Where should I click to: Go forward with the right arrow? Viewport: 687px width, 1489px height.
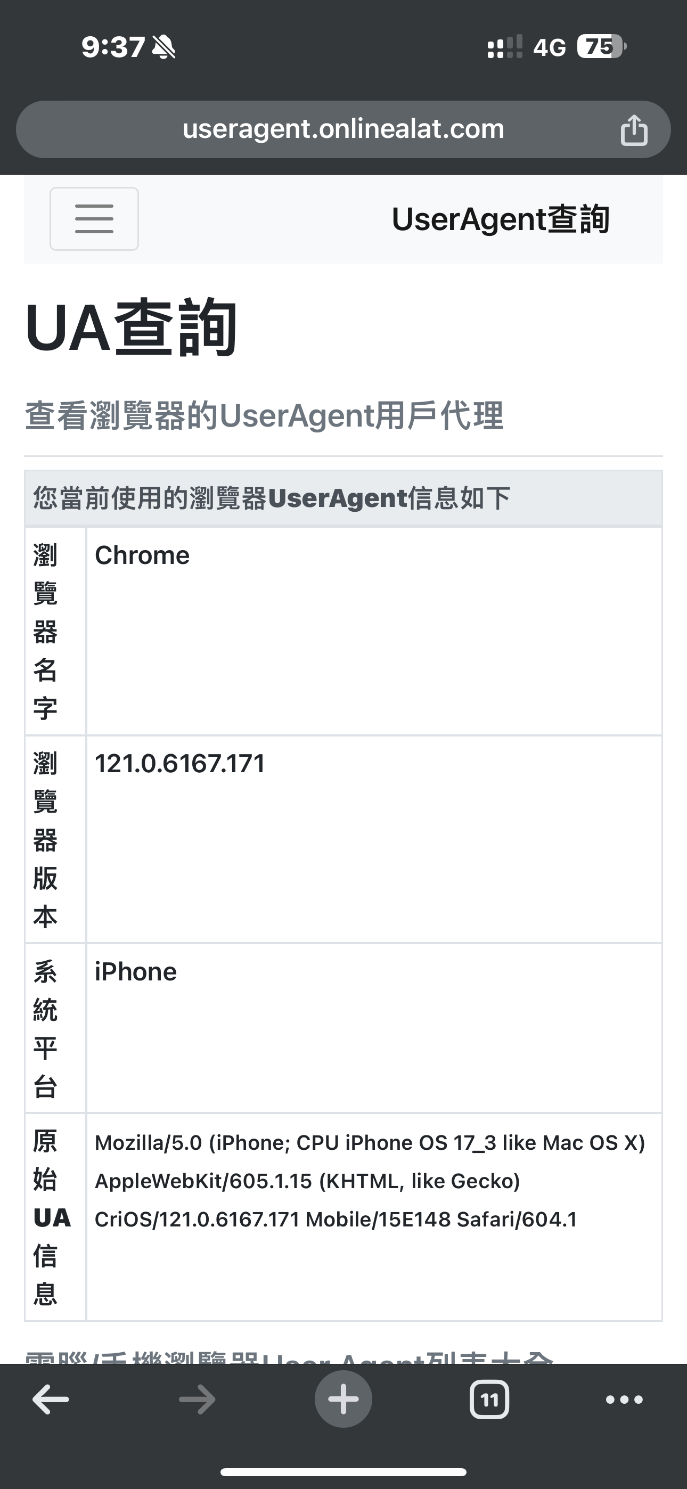(x=197, y=1400)
